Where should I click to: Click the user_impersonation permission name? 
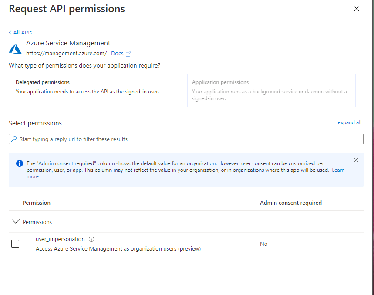(x=60, y=239)
